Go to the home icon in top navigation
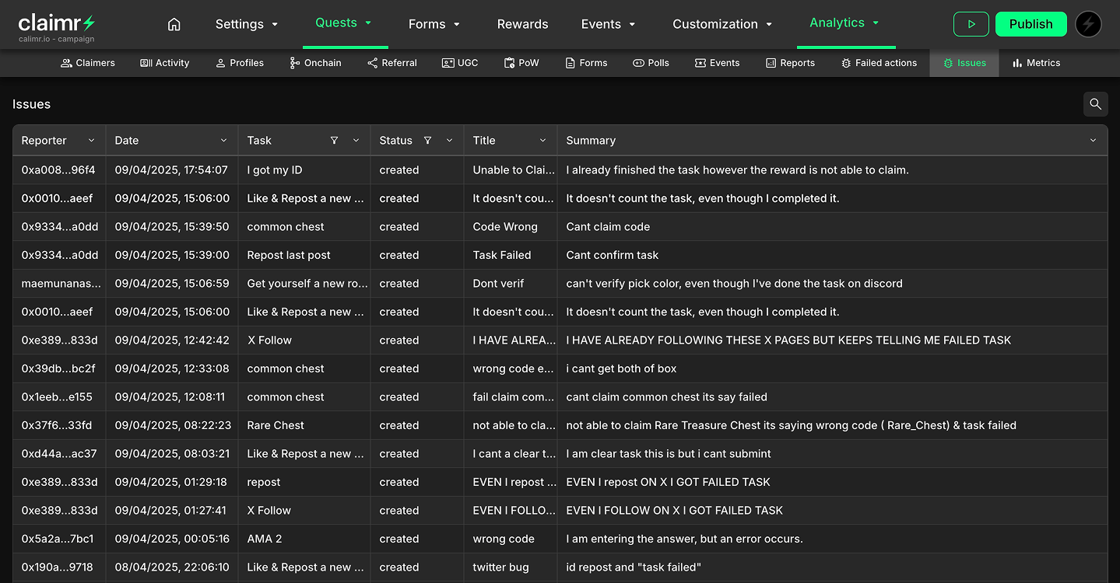 (x=174, y=24)
